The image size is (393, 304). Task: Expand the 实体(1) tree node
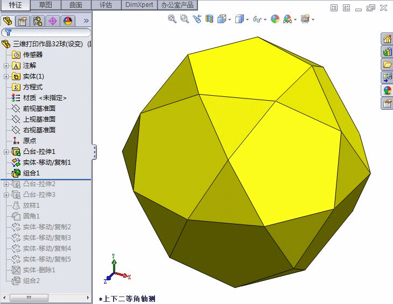[x=6, y=76]
